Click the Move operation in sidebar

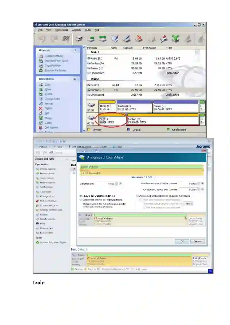(48, 89)
